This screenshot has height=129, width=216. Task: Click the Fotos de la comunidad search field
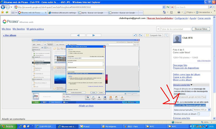(x=175, y=29)
